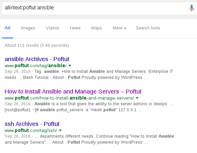The height and width of the screenshot is (153, 197).
Task: Open How to Install Ansible and Manage Servers
Action: [73, 92]
